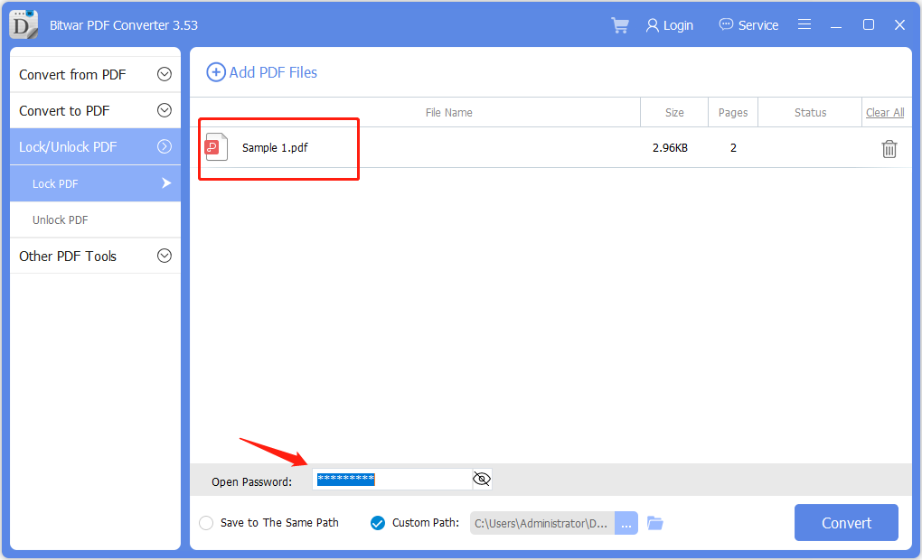Click the Login user icon
922x560 pixels.
[652, 25]
